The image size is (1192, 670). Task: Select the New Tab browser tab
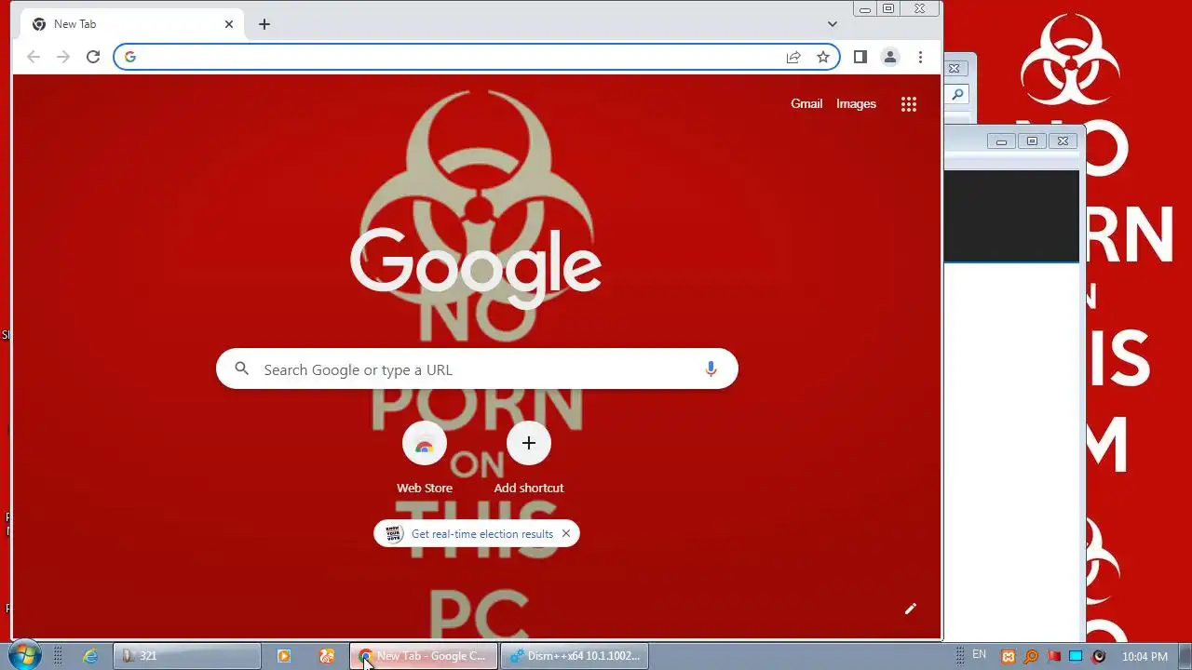[130, 24]
